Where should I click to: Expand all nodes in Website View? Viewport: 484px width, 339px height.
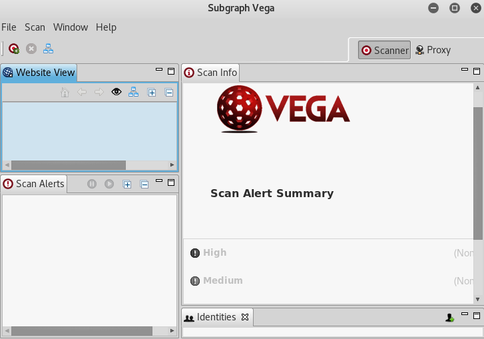coord(152,93)
